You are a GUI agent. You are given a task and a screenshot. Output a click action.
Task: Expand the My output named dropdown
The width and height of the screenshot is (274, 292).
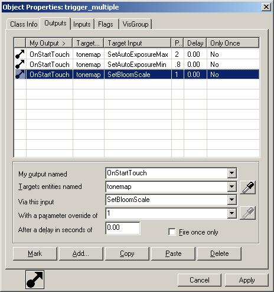coord(232,173)
